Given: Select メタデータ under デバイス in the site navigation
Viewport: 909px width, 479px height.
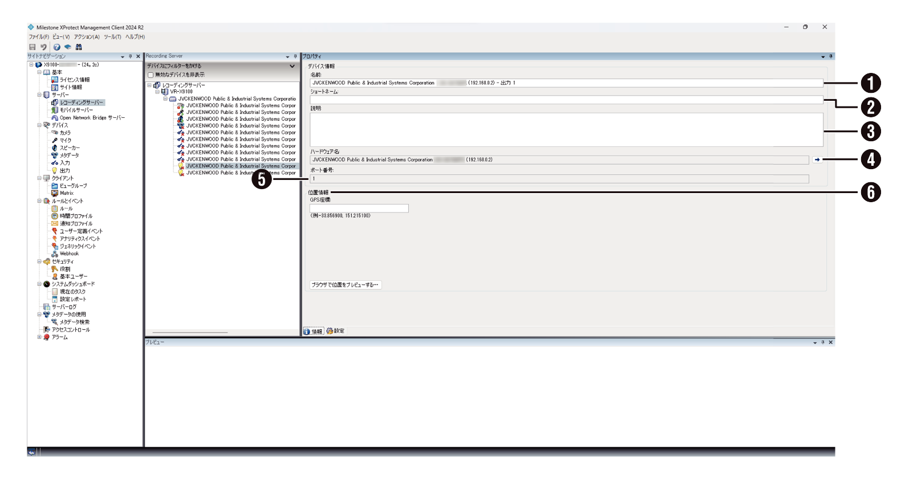Looking at the screenshot, I should coord(70,155).
